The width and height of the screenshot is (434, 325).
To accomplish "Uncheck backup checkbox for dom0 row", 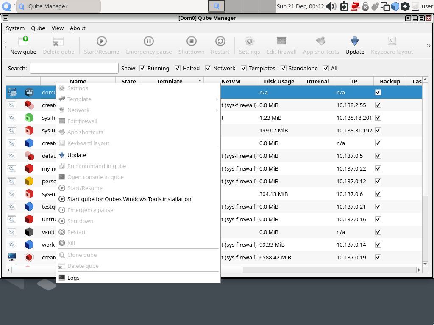I will click(x=378, y=92).
